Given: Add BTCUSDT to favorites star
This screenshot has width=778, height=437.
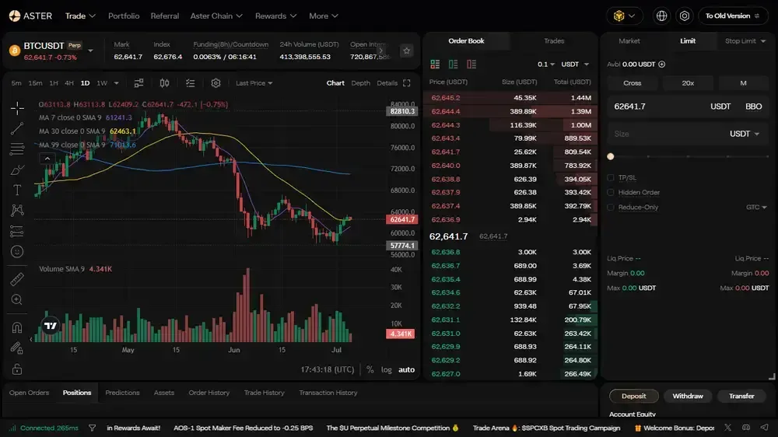Looking at the screenshot, I should 406,51.
